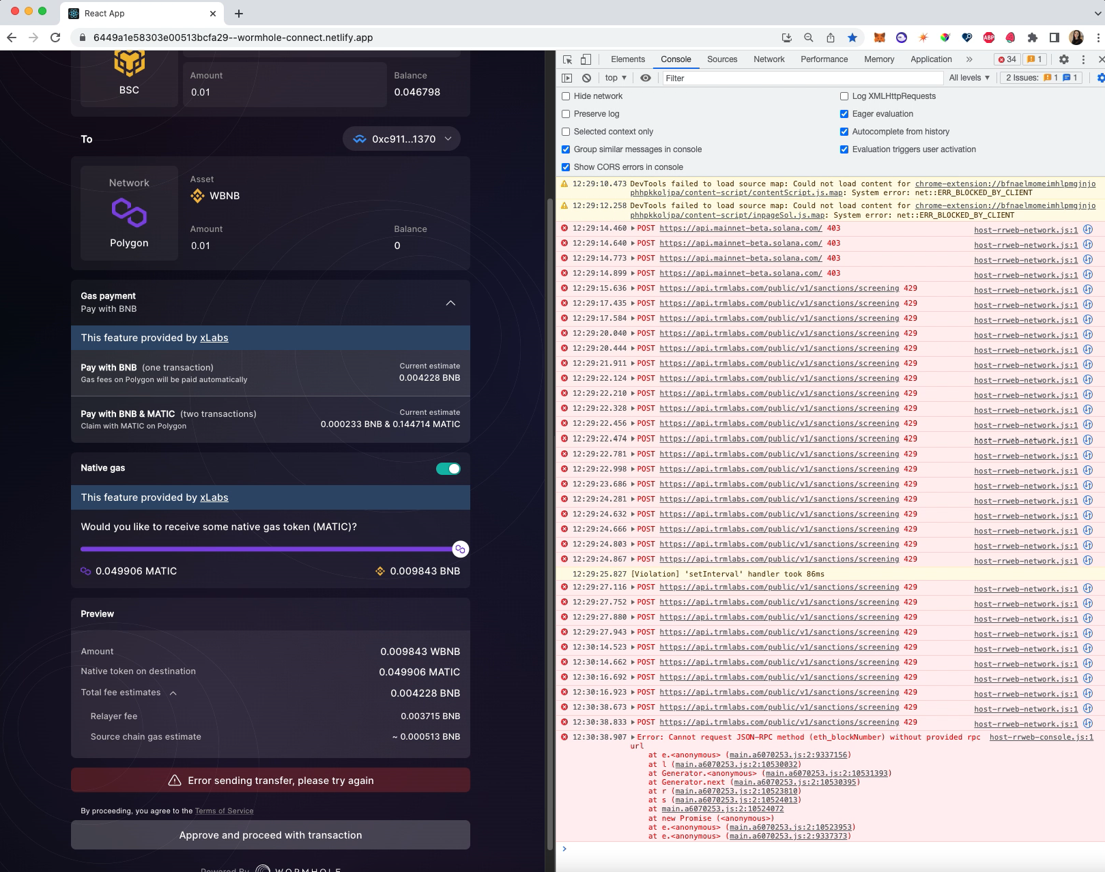Turn off the Native gas toggle
This screenshot has width=1105, height=872.
(447, 469)
